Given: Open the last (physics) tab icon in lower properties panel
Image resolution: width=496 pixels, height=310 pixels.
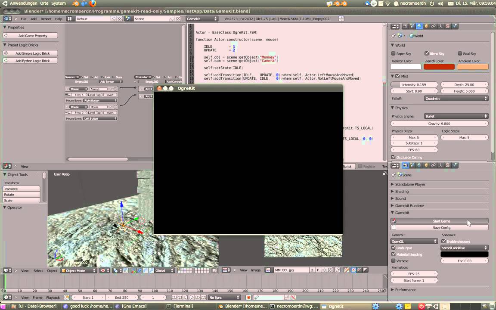Looking at the screenshot, I should click(455, 165).
